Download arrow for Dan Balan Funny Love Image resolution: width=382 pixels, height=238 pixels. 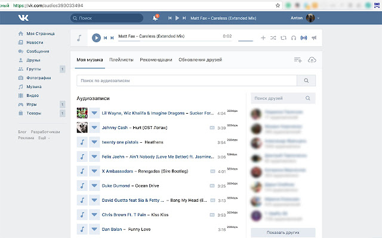coord(94,229)
